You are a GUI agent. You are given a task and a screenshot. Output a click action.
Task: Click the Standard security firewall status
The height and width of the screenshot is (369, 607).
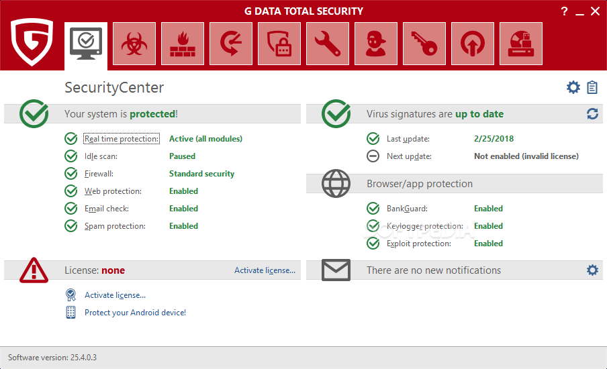201,174
